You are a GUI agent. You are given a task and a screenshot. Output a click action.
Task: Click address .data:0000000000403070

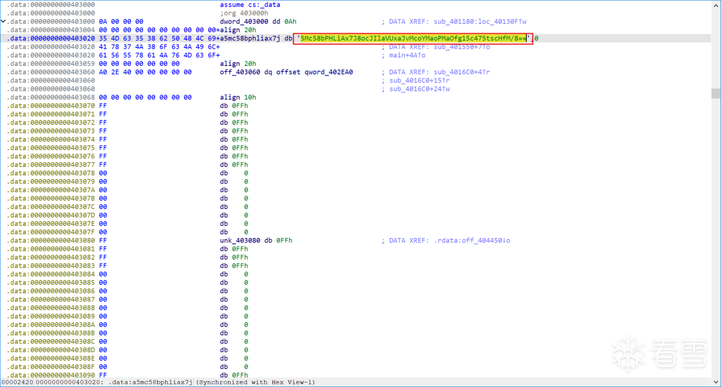[51, 106]
